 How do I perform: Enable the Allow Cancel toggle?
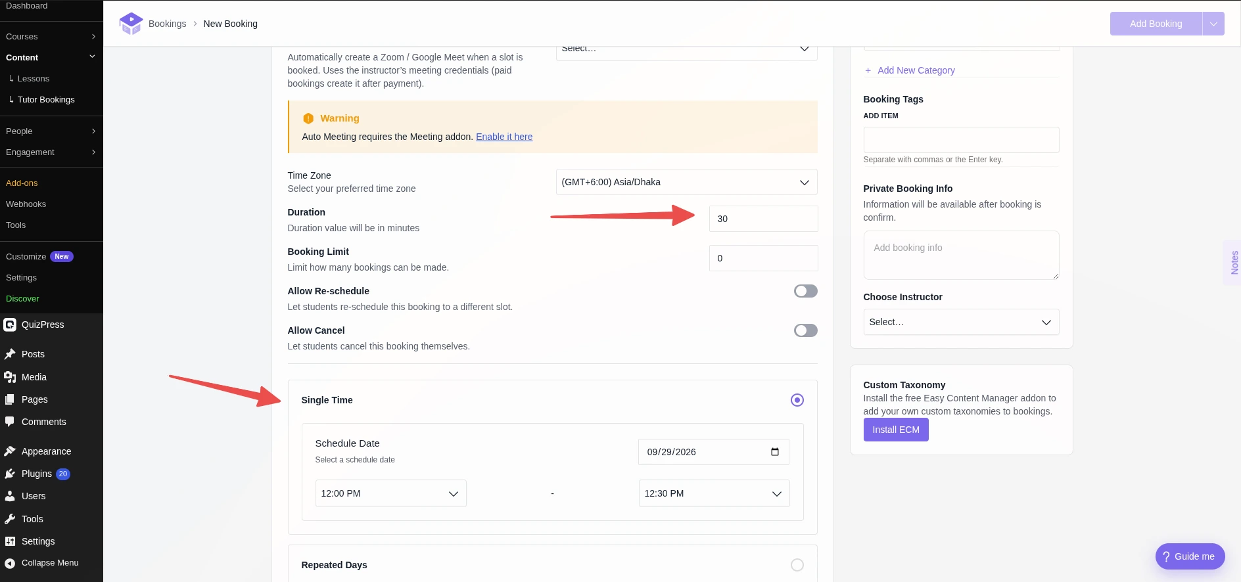806,330
